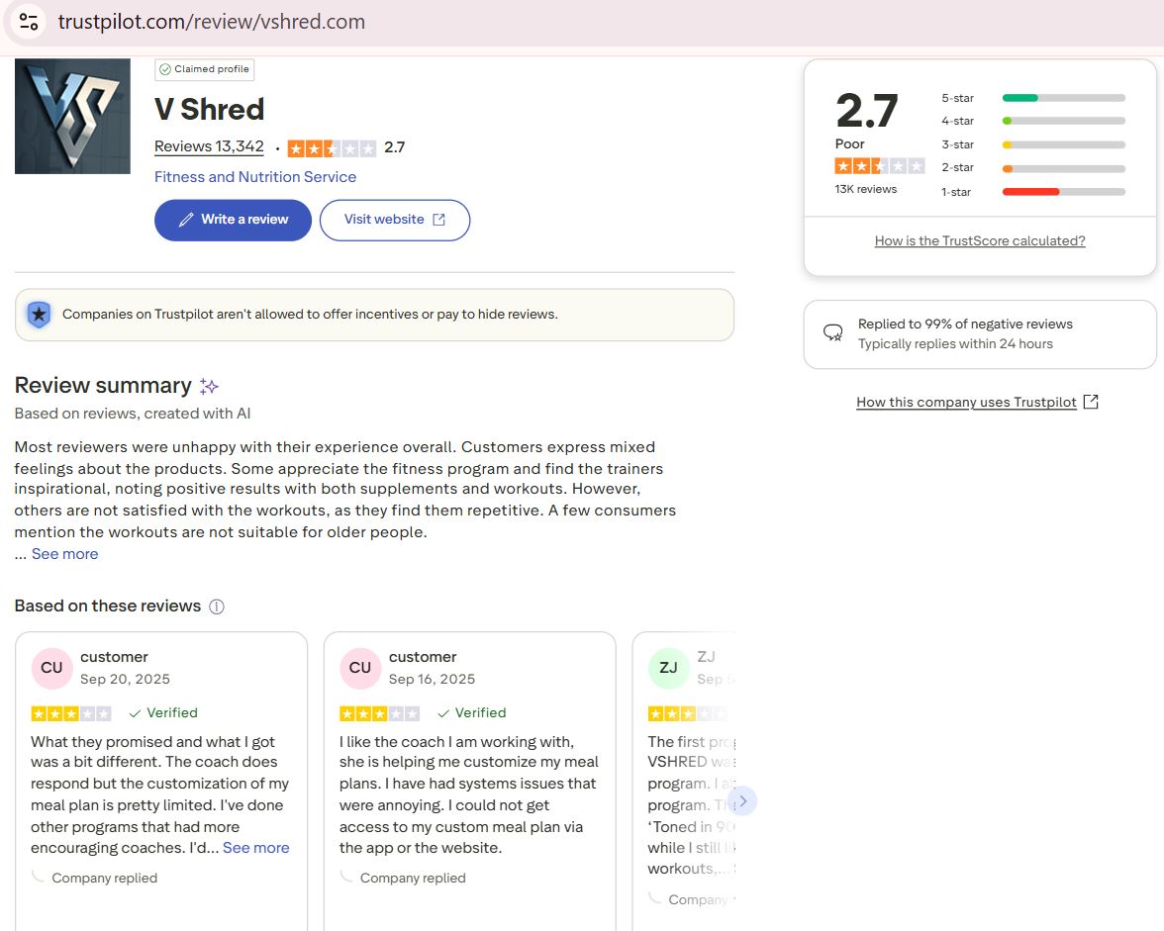Image resolution: width=1164 pixels, height=931 pixels.
Task: Expand Sep 20 customer review See more
Action: [255, 848]
